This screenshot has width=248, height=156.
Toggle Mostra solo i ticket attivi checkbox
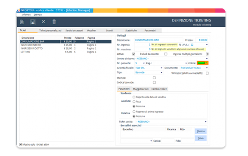pos(21,144)
